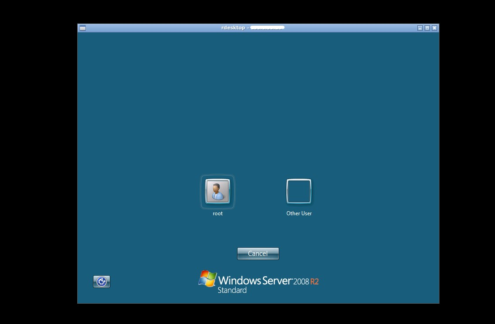Screen dimensions: 495x324
Task: Open the Ease of Access options
Action: [102, 282]
